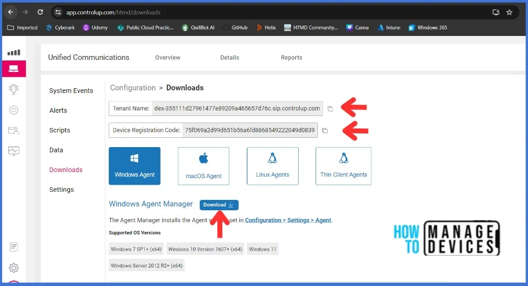
Task: Download the Windows Agent Manager
Action: click(219, 205)
